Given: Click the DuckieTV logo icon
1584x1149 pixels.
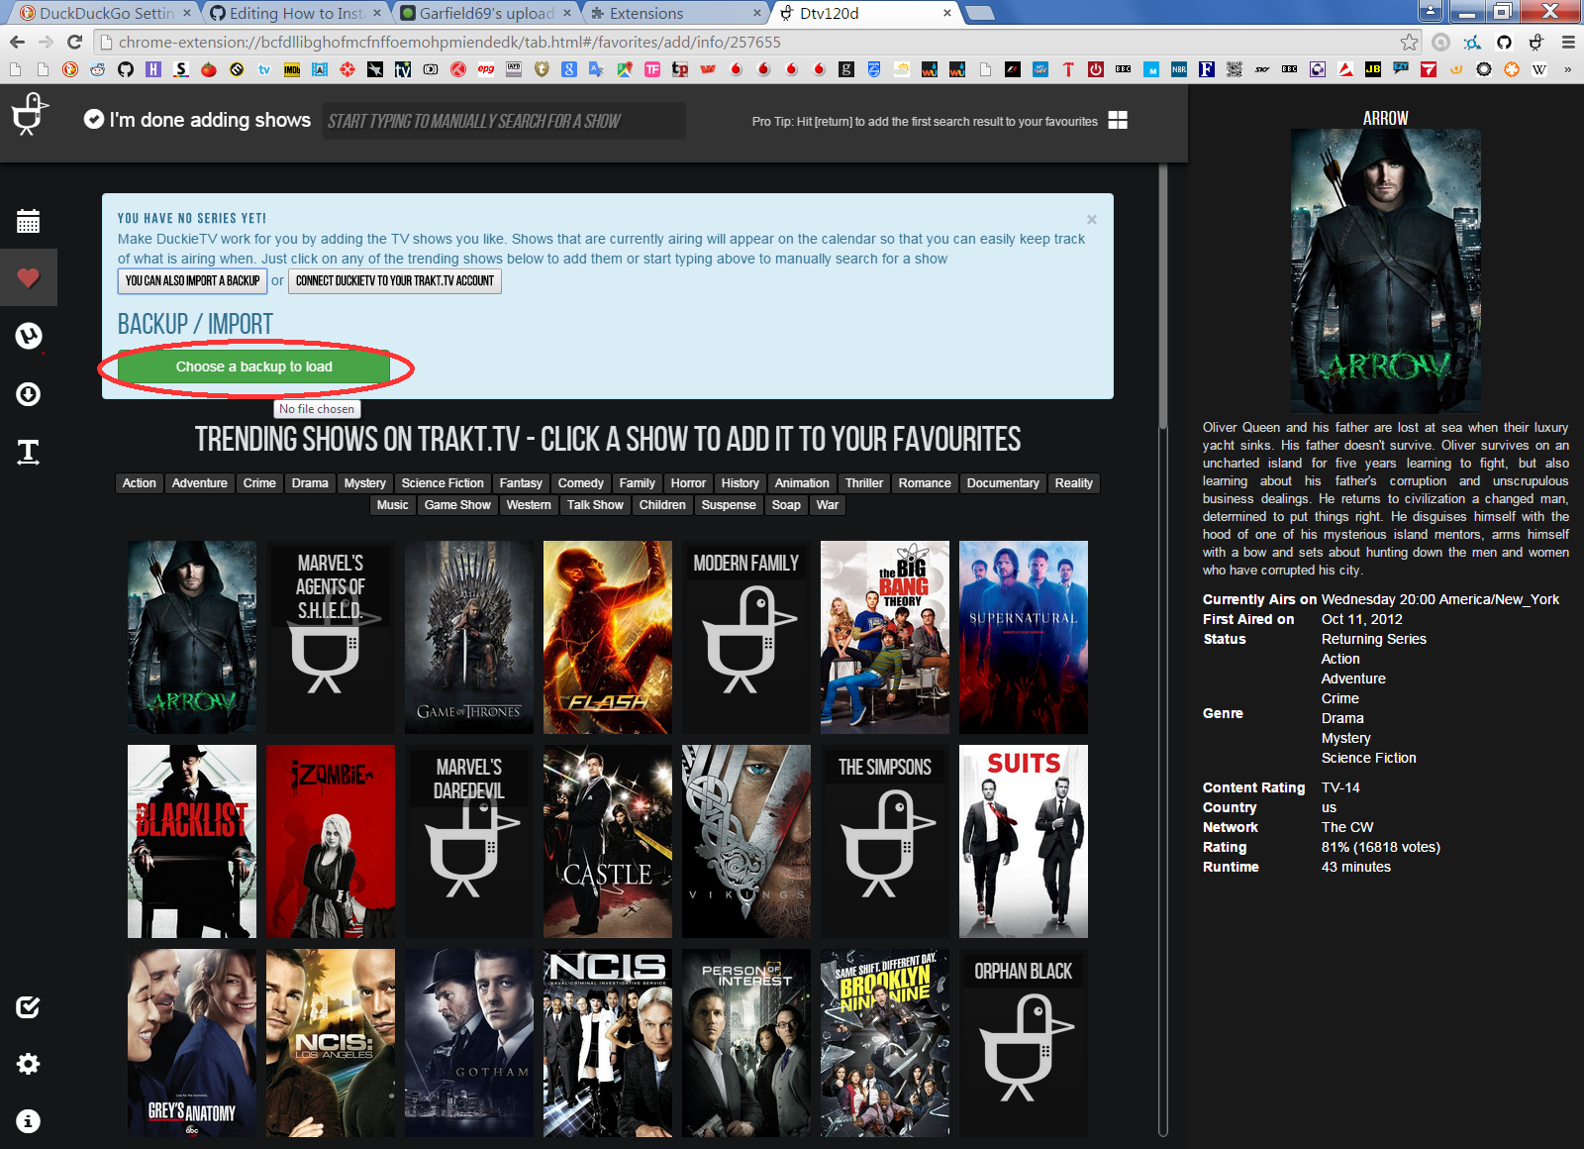Looking at the screenshot, I should 30,114.
